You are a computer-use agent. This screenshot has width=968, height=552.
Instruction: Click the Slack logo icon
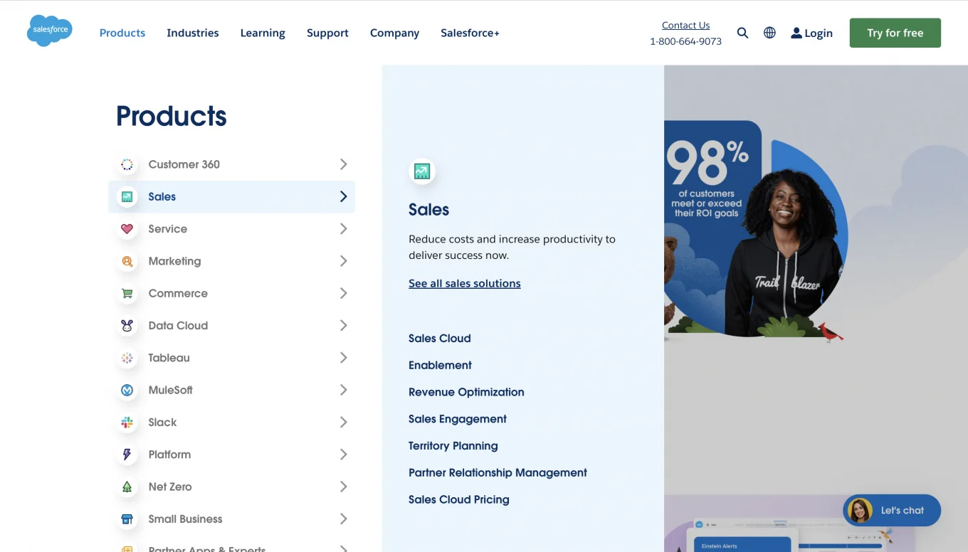point(127,423)
